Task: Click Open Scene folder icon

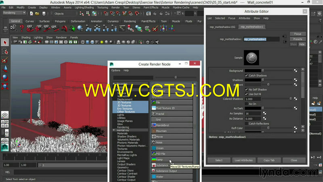Action: pyautogui.click(x=37, y=14)
